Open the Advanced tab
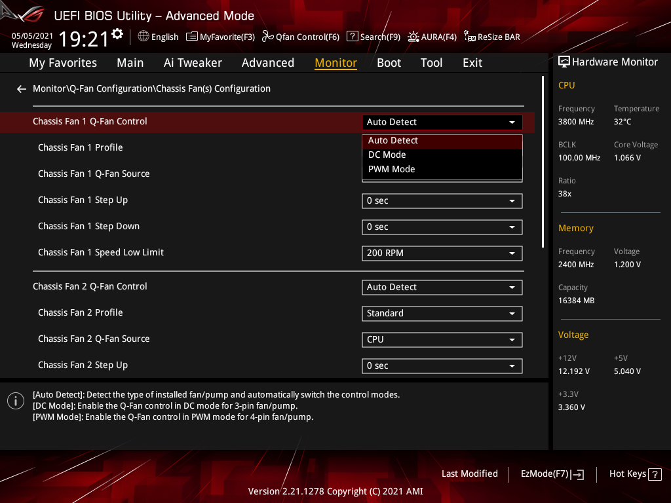This screenshot has height=503, width=671. coord(268,63)
